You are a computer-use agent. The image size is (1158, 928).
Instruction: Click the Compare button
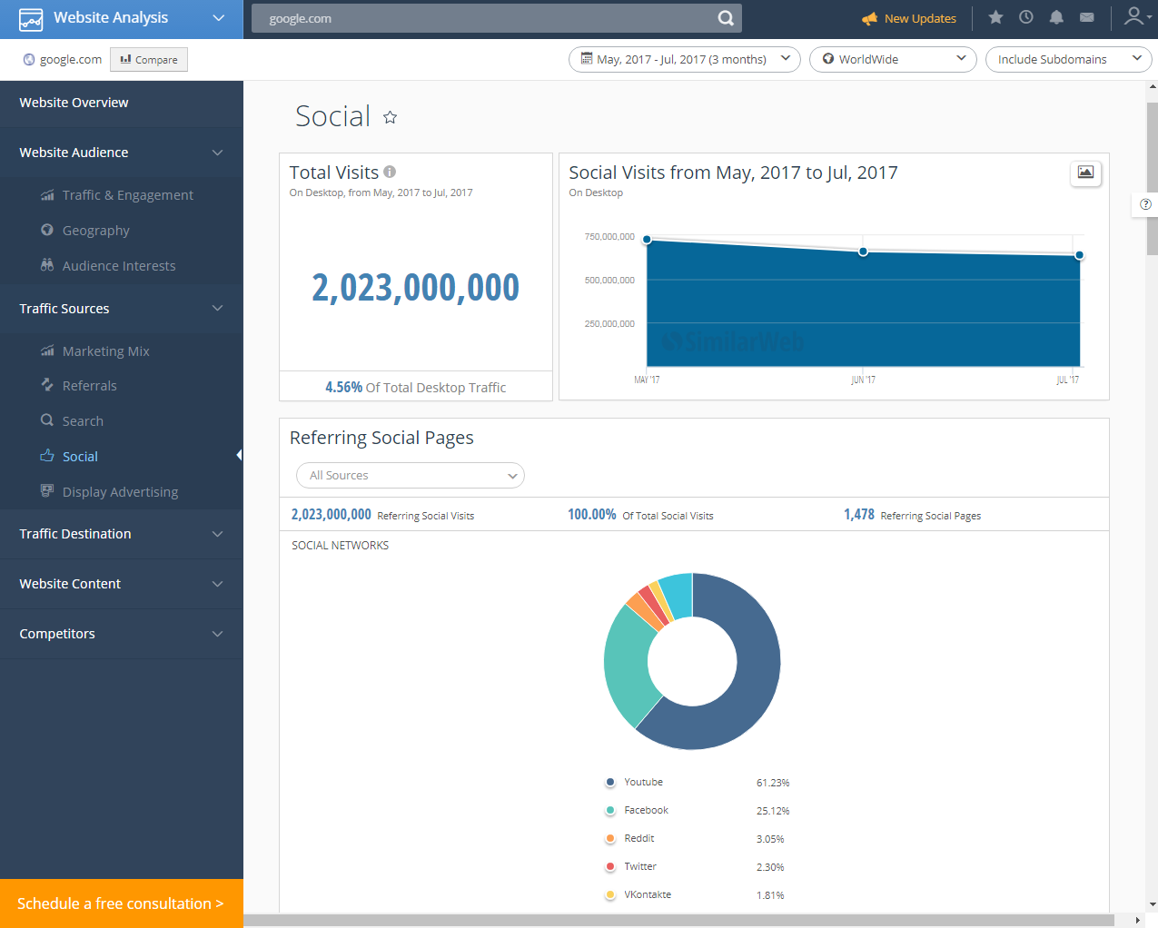148,59
